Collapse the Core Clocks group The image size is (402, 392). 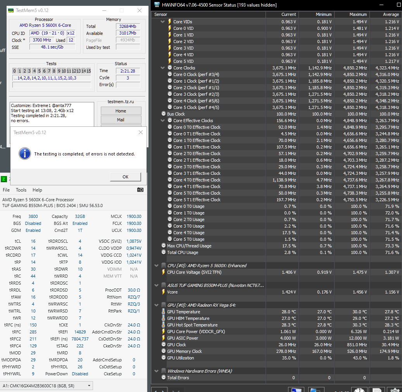(x=162, y=68)
